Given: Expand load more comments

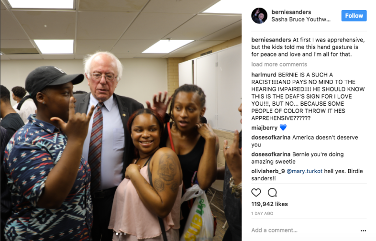Looking at the screenshot, I should tap(279, 64).
